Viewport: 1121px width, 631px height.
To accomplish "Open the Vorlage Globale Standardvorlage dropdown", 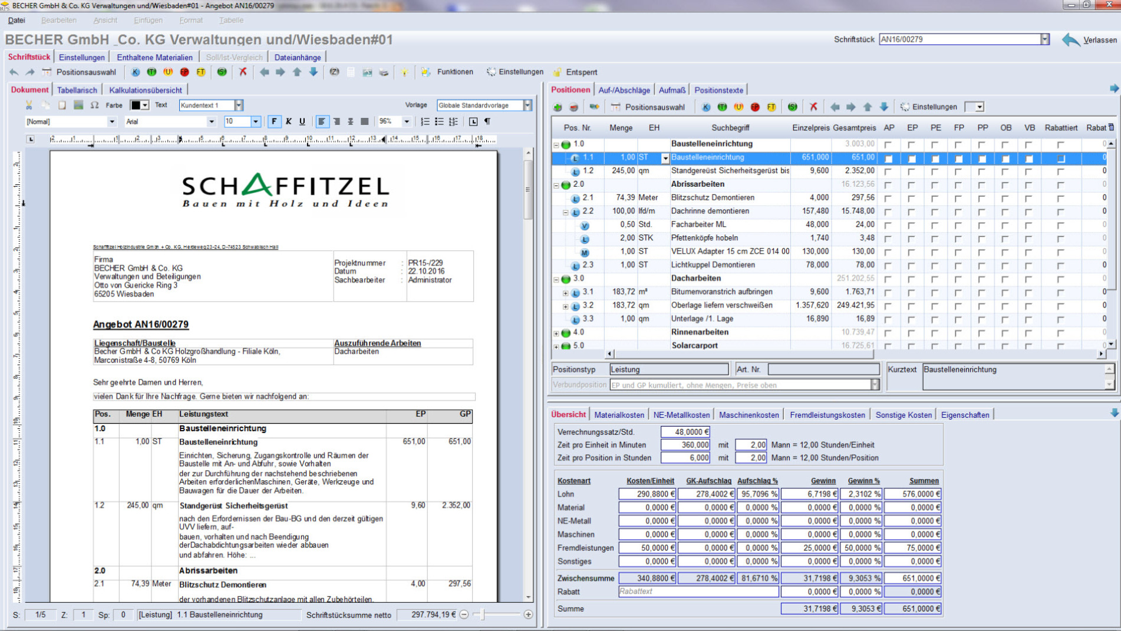I will pos(527,105).
